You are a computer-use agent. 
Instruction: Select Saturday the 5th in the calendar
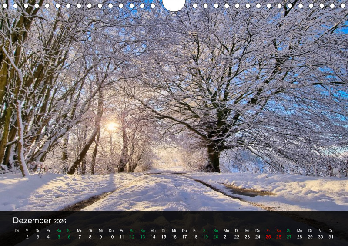pos(59,237)
